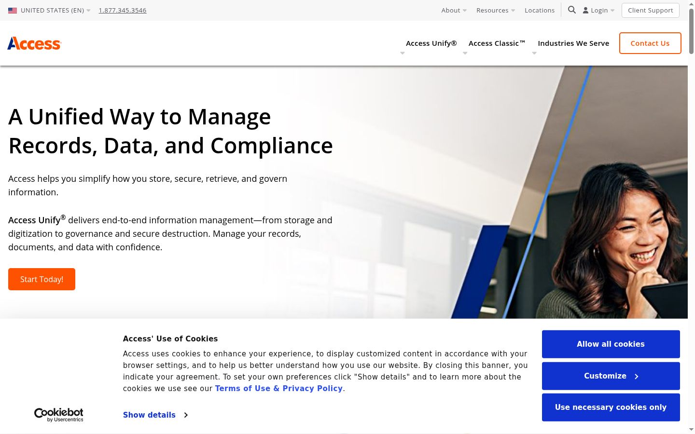The width and height of the screenshot is (695, 434).
Task: Click the Cookiebot logo
Action: pos(59,415)
